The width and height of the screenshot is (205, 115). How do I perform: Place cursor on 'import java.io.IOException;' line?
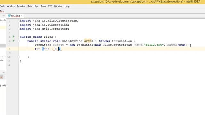(x=45, y=25)
